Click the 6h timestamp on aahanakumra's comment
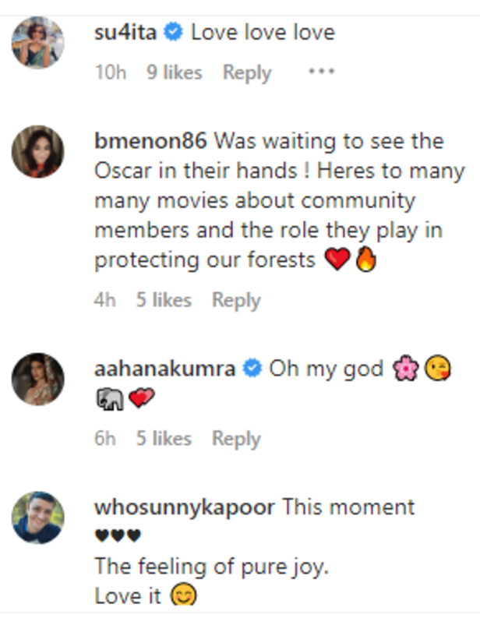 (x=105, y=439)
